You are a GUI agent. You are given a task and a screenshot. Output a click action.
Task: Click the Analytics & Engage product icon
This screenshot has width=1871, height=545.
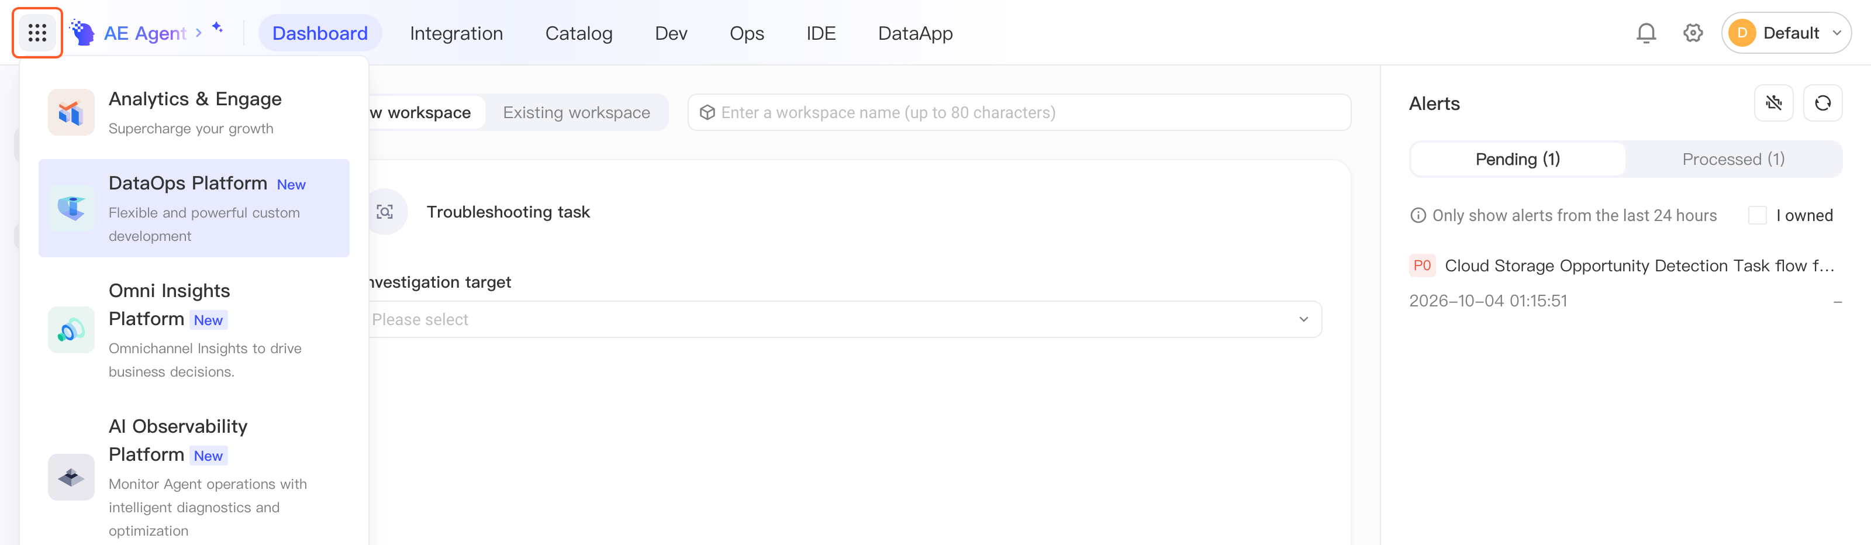[x=71, y=113]
